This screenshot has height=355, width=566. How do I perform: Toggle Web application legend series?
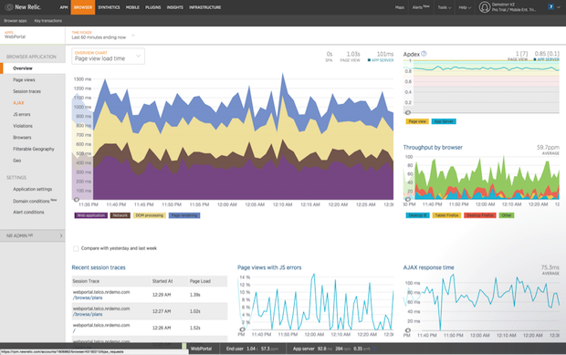coord(91,215)
